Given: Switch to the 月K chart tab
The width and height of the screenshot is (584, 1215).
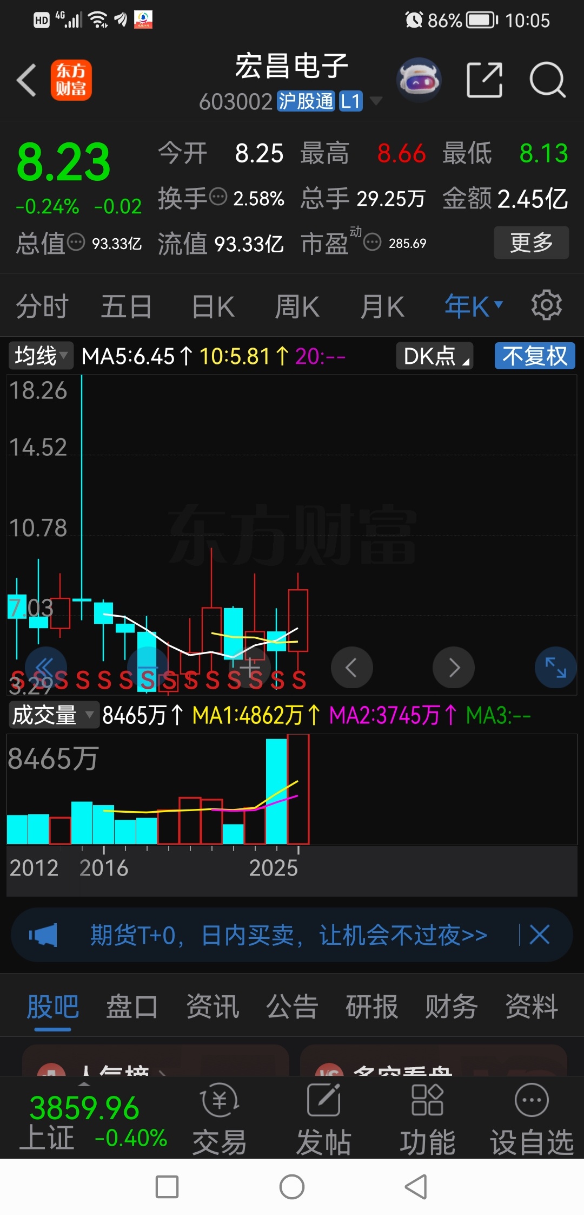Looking at the screenshot, I should point(382,306).
